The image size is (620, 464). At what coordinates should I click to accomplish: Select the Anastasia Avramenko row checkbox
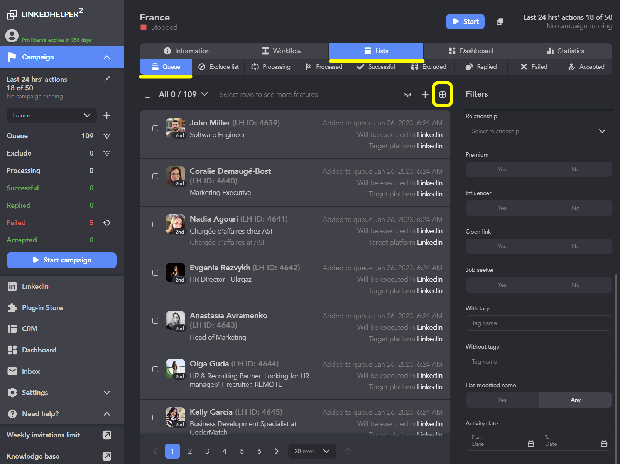(x=155, y=321)
